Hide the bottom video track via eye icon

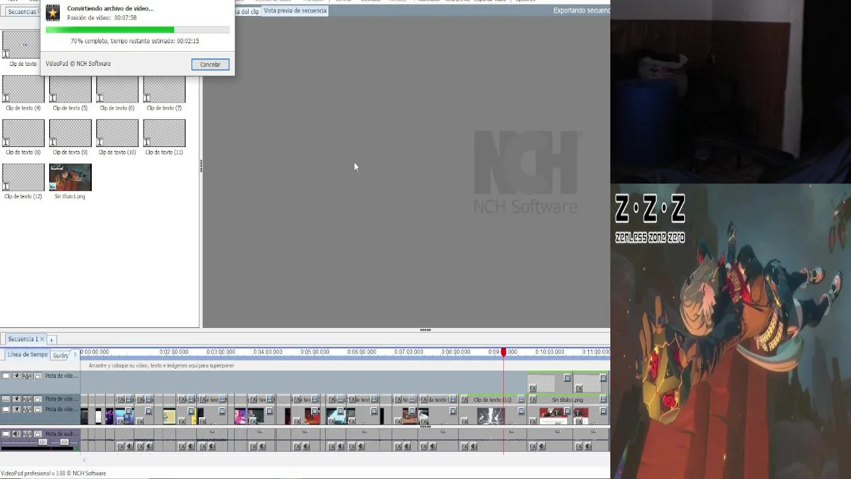[16, 409]
